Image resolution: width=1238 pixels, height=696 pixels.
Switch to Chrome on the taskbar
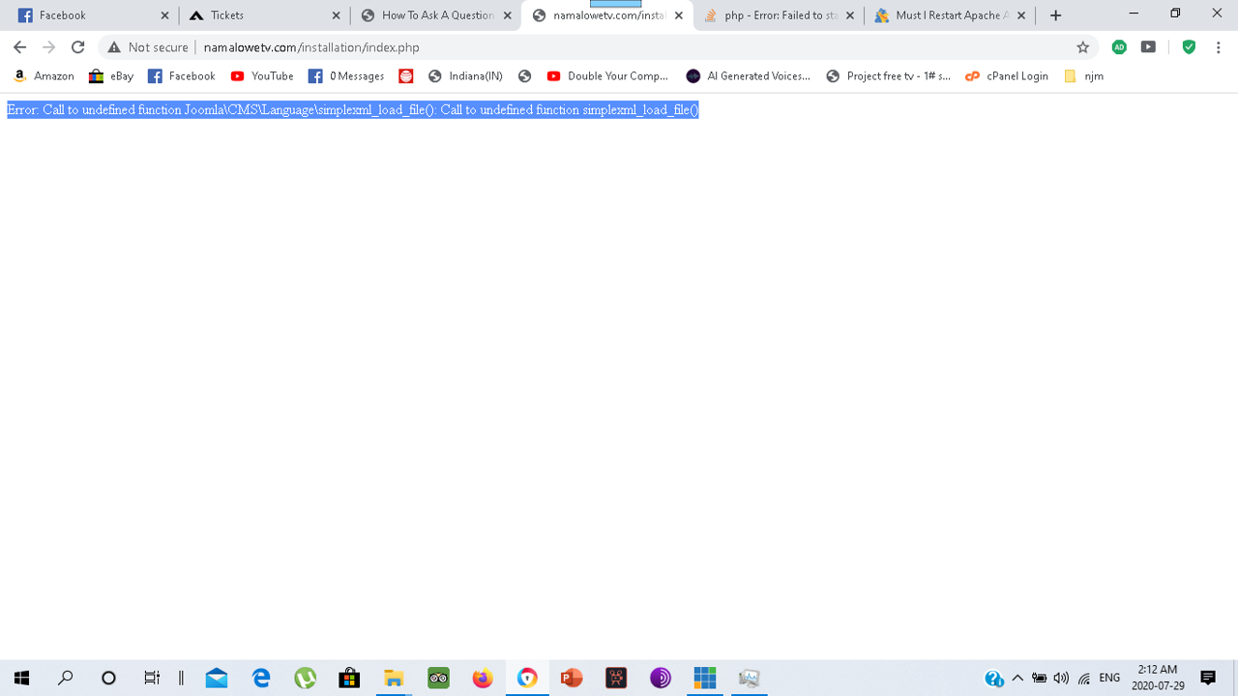(527, 678)
